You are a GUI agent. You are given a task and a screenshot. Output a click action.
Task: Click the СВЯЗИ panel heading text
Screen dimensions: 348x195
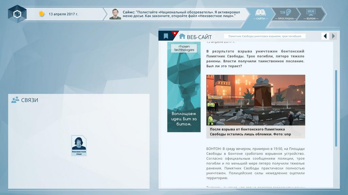coord(30,100)
